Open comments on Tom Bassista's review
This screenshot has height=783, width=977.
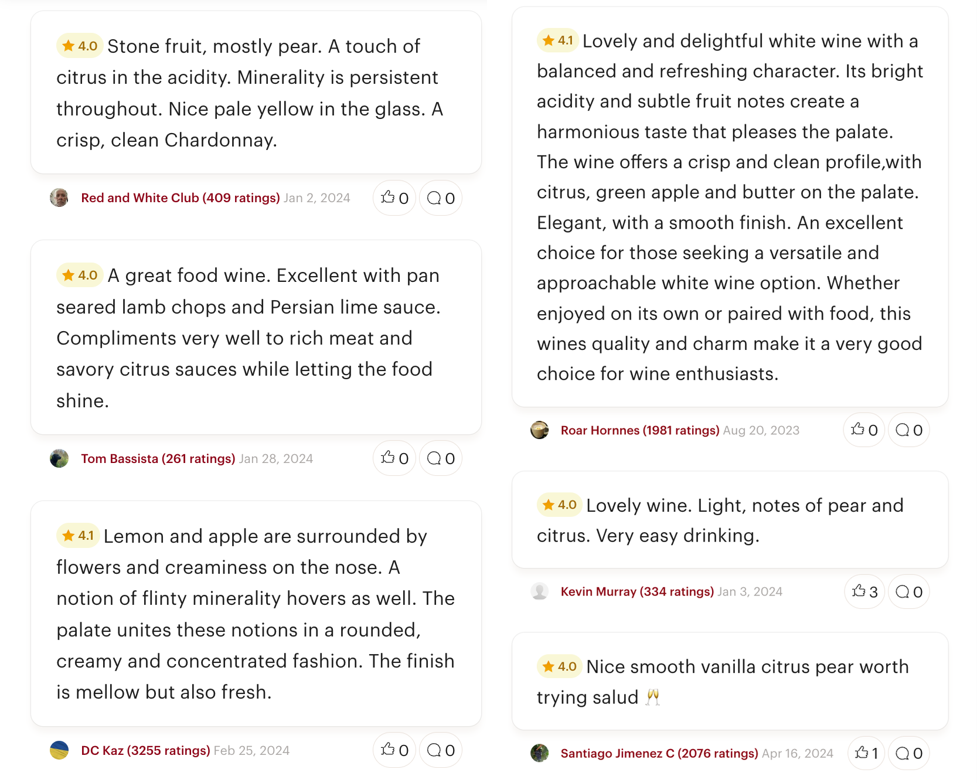(x=441, y=458)
